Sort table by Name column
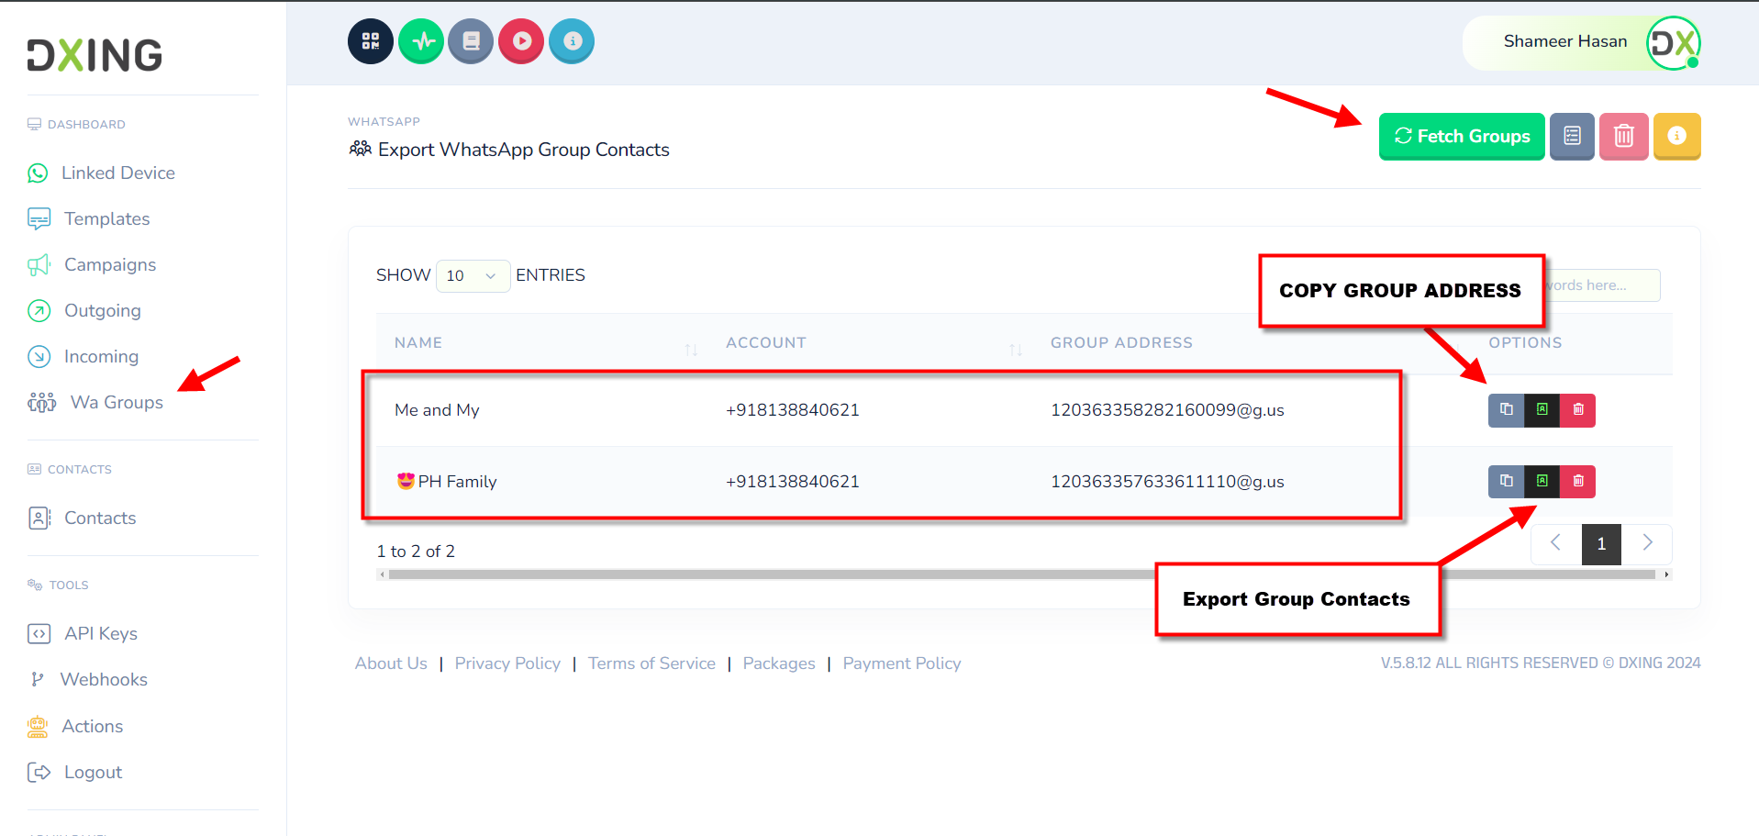This screenshot has height=836, width=1759. 541,343
